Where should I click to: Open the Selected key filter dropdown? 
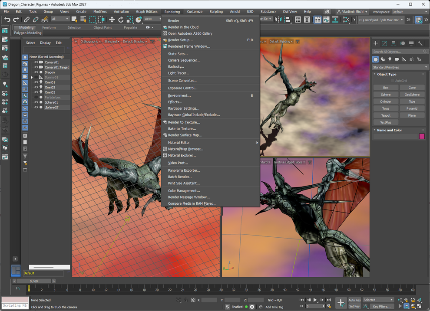pyautogui.click(x=378, y=300)
